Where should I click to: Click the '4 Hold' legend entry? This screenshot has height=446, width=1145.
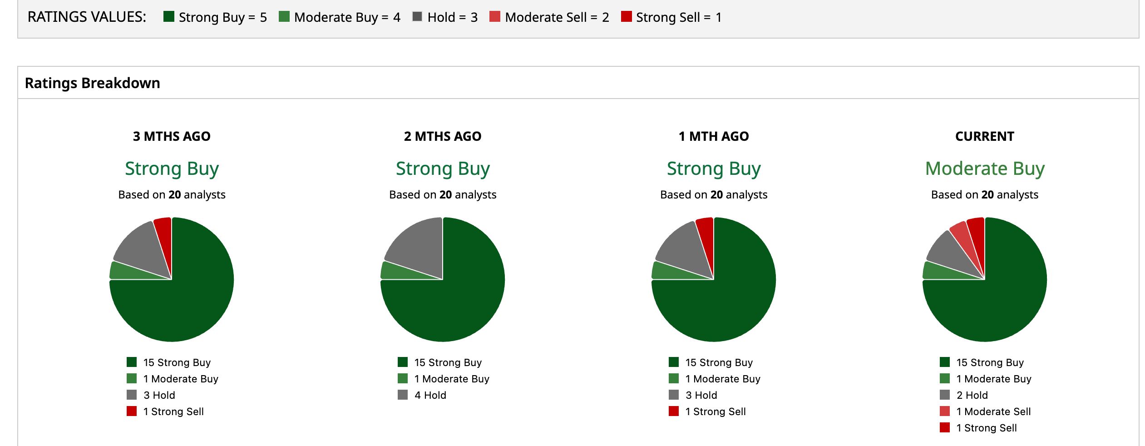(x=422, y=395)
